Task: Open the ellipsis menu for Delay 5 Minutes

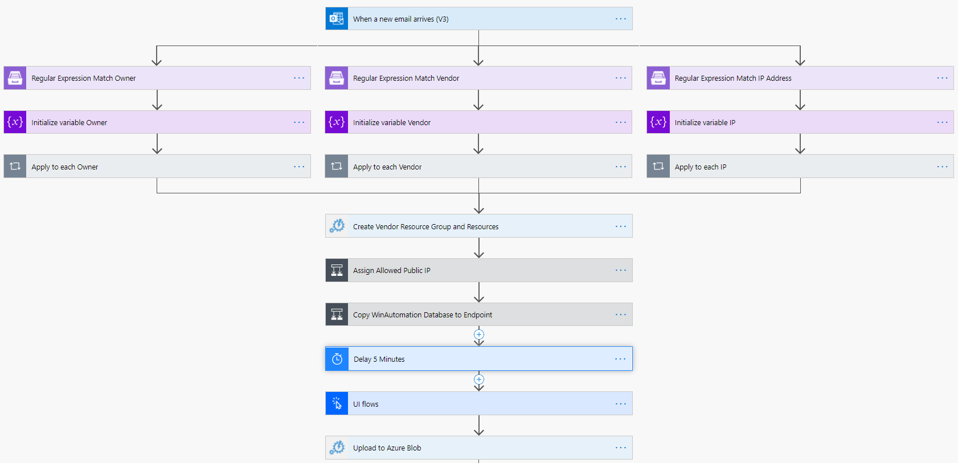Action: (x=620, y=359)
